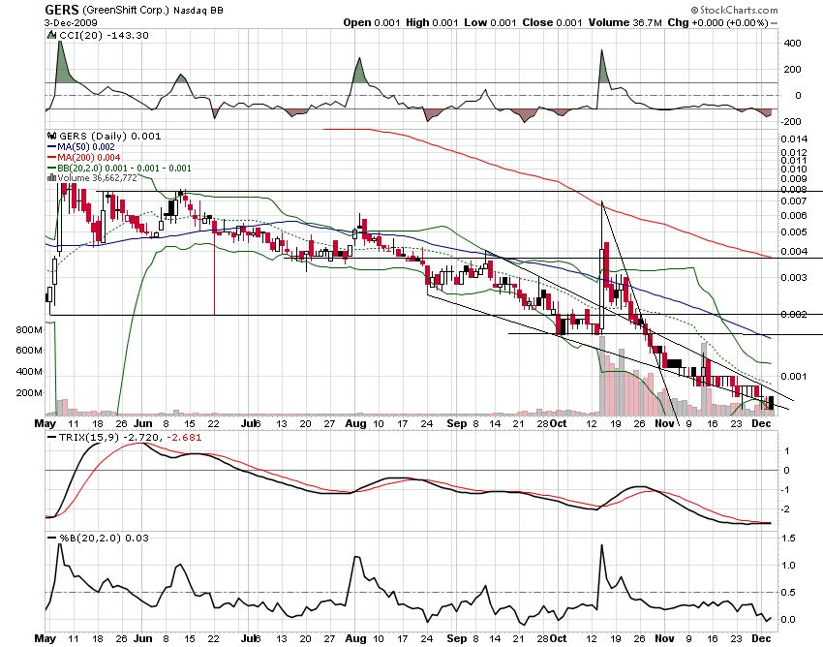Viewport: 823px width, 647px height.
Task: Click the Volume 36.7M header value
Action: 625,22
